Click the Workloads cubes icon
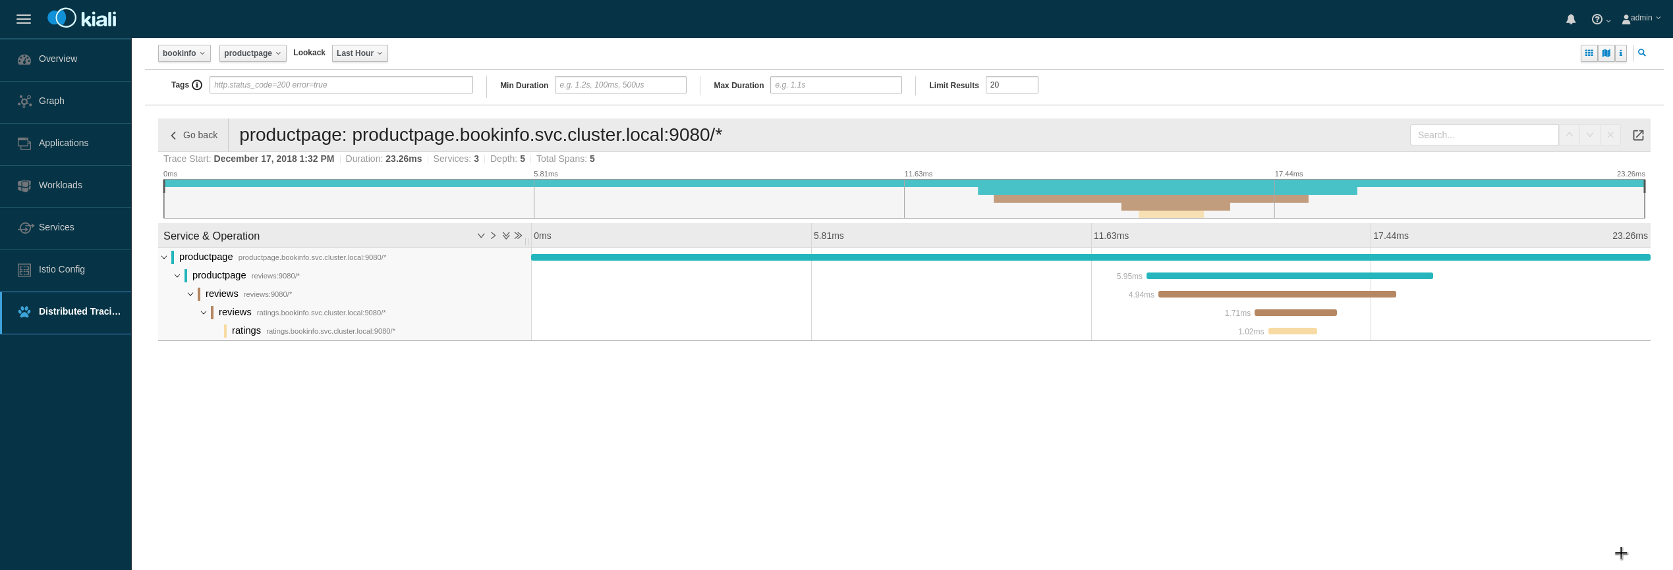This screenshot has width=1673, height=570. 24,186
